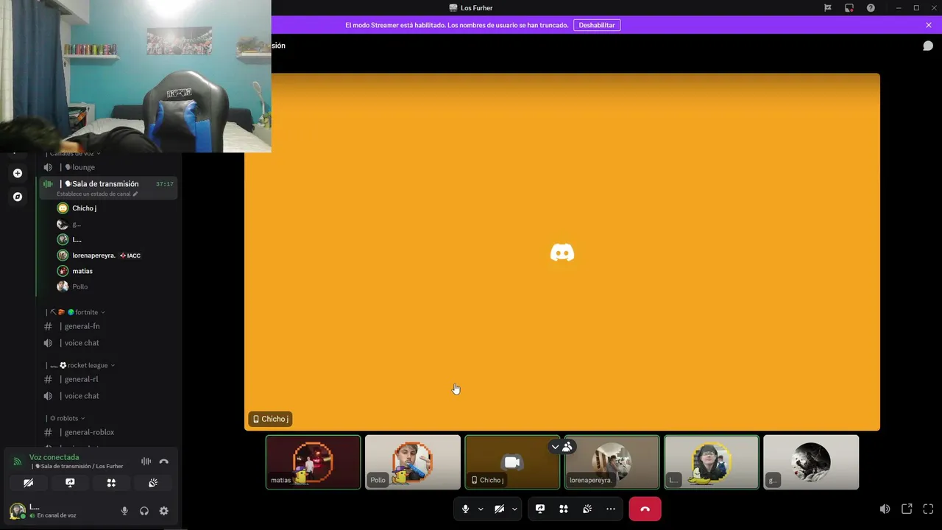Disconnect with the red hang-up button
Image resolution: width=942 pixels, height=530 pixels.
[645, 509]
